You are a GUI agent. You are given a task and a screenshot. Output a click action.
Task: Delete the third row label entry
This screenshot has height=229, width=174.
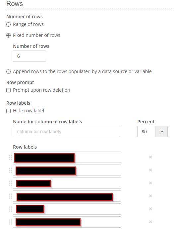coord(150,183)
